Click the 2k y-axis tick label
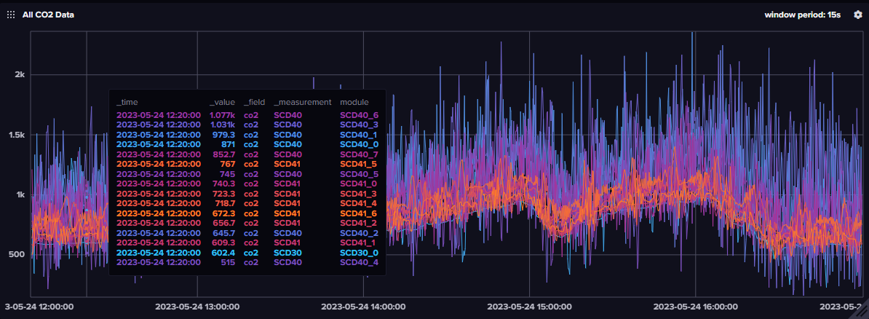The width and height of the screenshot is (869, 319). (x=20, y=75)
